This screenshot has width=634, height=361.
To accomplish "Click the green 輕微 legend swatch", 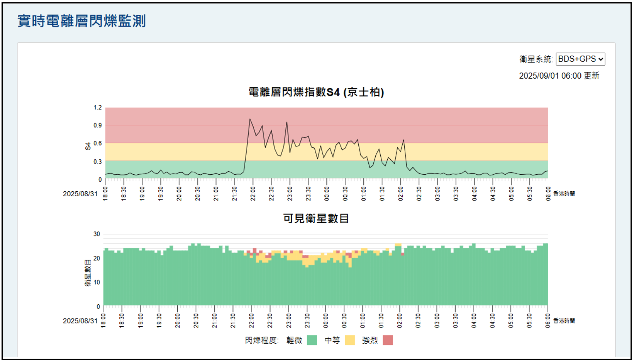I will coord(312,340).
